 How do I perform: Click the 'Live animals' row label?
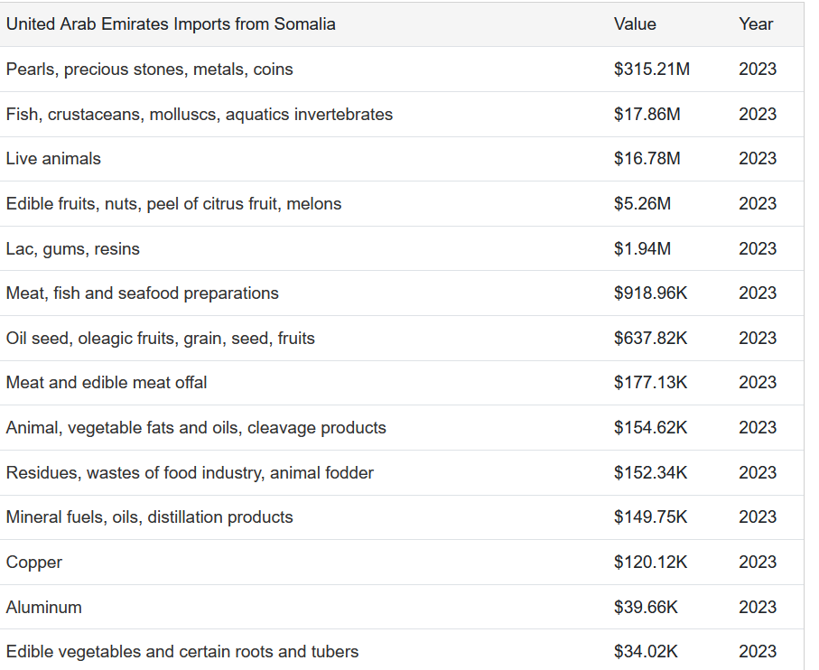[53, 158]
